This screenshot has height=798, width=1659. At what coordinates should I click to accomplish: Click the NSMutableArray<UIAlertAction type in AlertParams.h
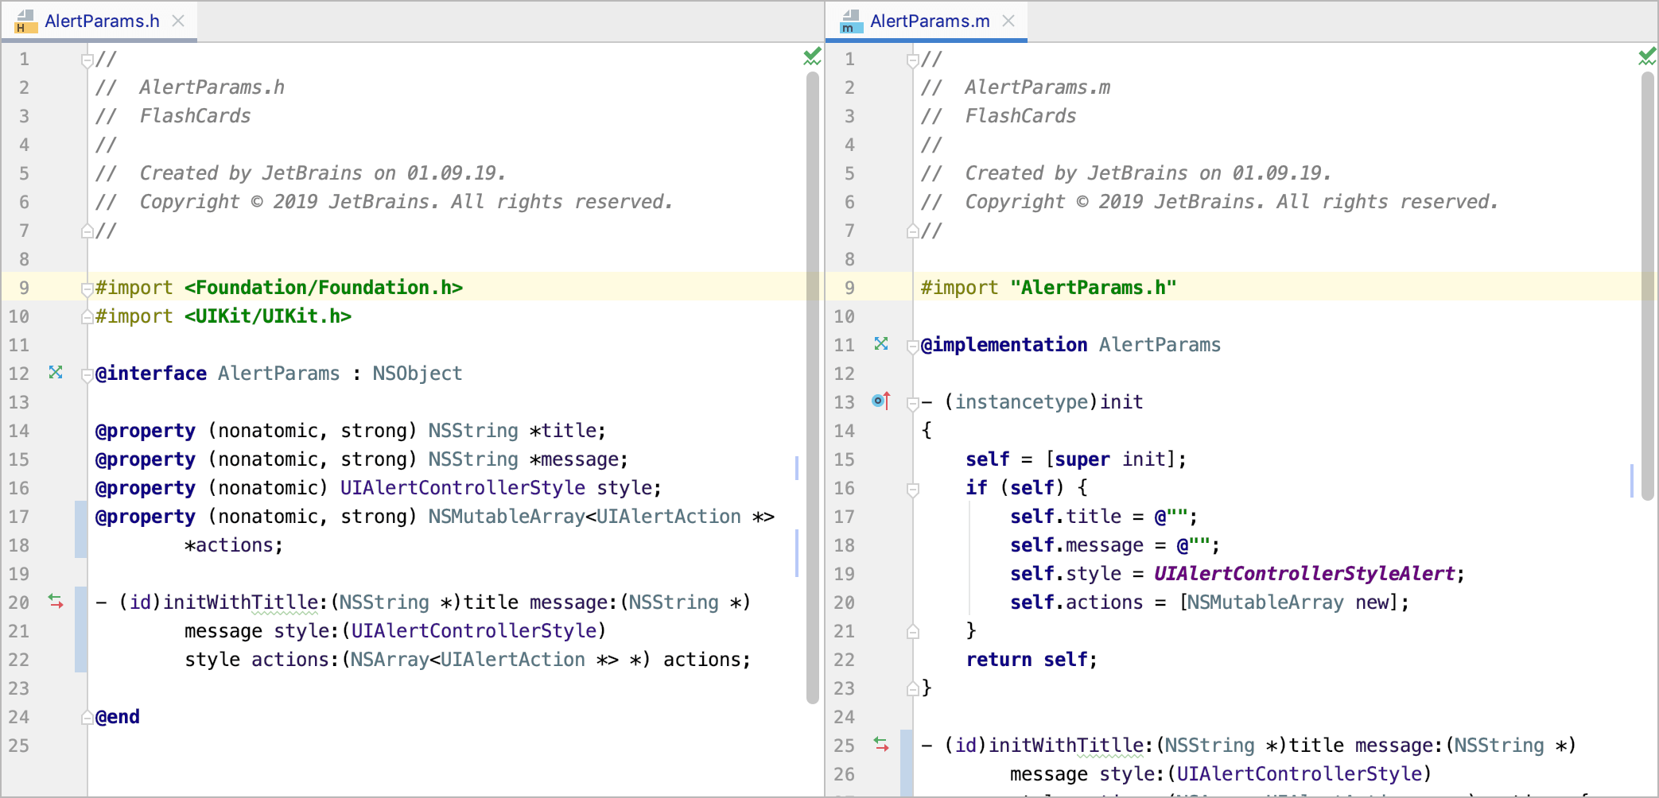click(585, 517)
